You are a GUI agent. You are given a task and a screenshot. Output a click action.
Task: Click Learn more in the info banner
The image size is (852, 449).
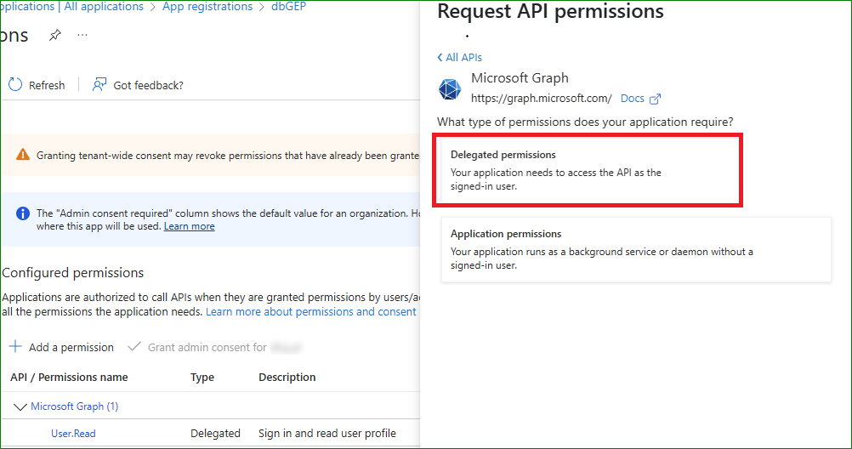pos(189,226)
